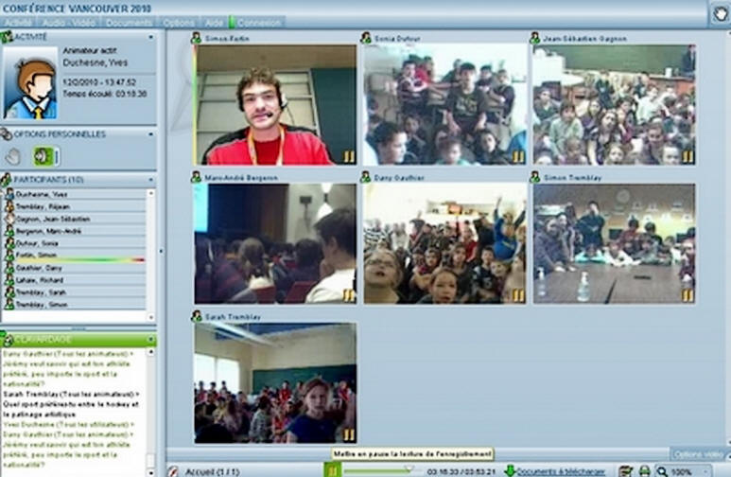Click the printer icon in bottom bar
The width and height of the screenshot is (731, 477).
point(645,471)
